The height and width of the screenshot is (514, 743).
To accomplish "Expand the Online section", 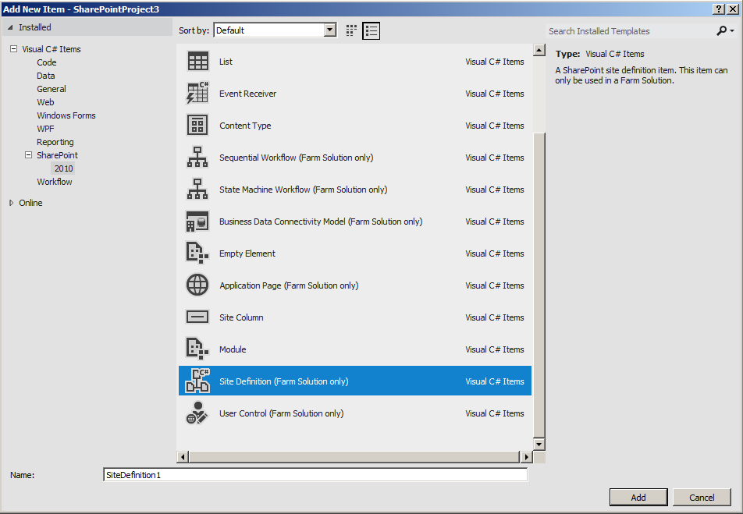I will pyautogui.click(x=12, y=203).
